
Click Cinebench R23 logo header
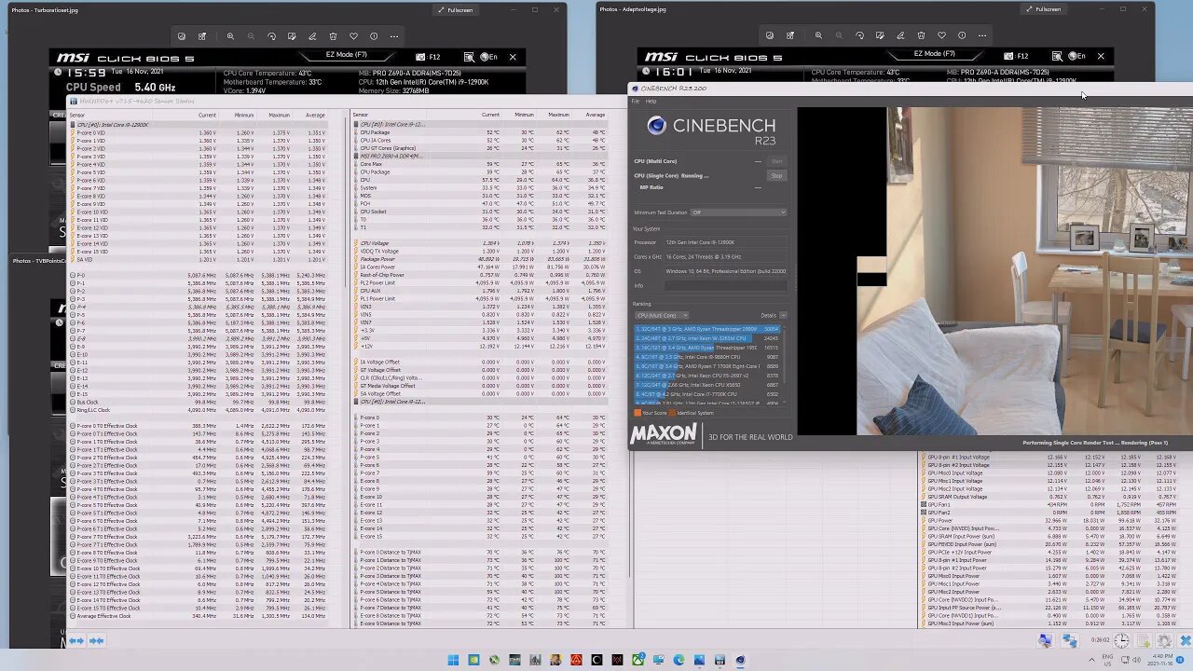(711, 129)
